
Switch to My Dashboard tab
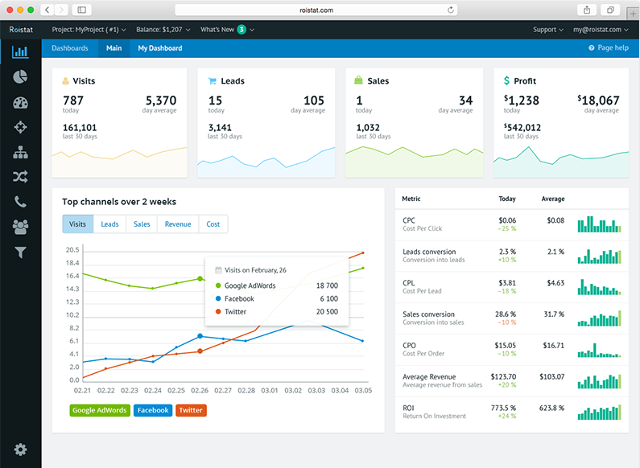[159, 48]
